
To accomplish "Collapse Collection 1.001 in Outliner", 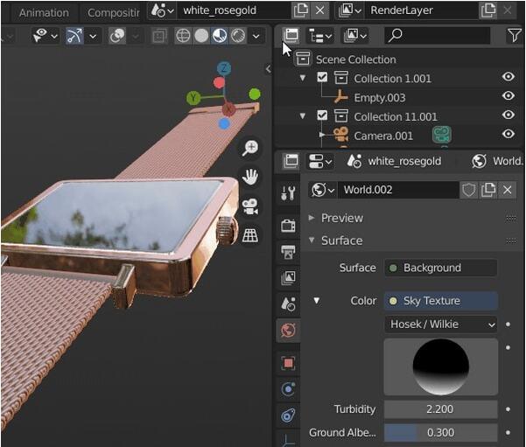I will click(303, 78).
